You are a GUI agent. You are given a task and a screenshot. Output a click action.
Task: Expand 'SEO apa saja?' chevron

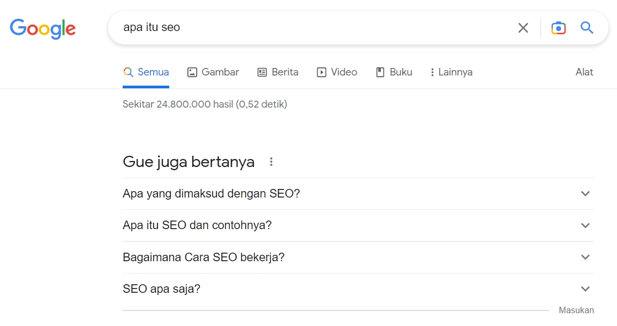[x=585, y=289]
